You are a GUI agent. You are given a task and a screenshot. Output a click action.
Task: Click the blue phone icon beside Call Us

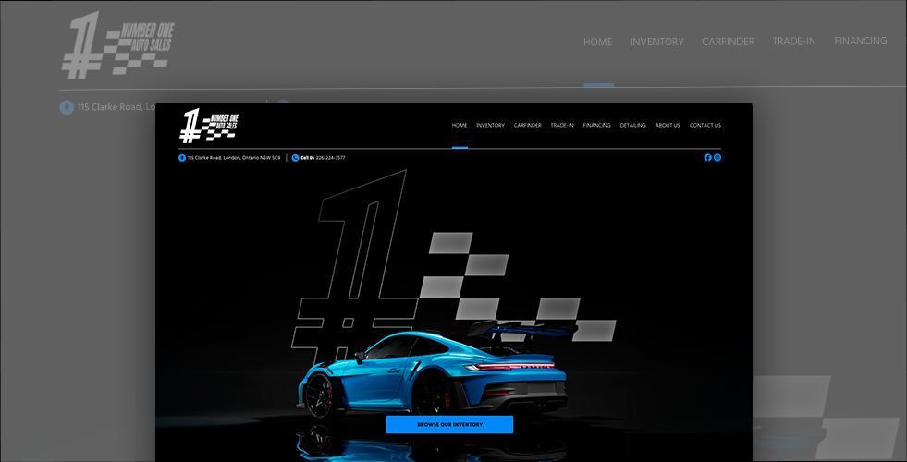[295, 158]
